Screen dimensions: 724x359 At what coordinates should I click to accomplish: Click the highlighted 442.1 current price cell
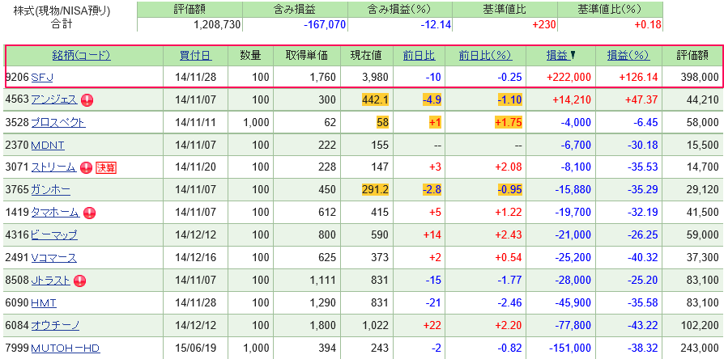click(374, 100)
